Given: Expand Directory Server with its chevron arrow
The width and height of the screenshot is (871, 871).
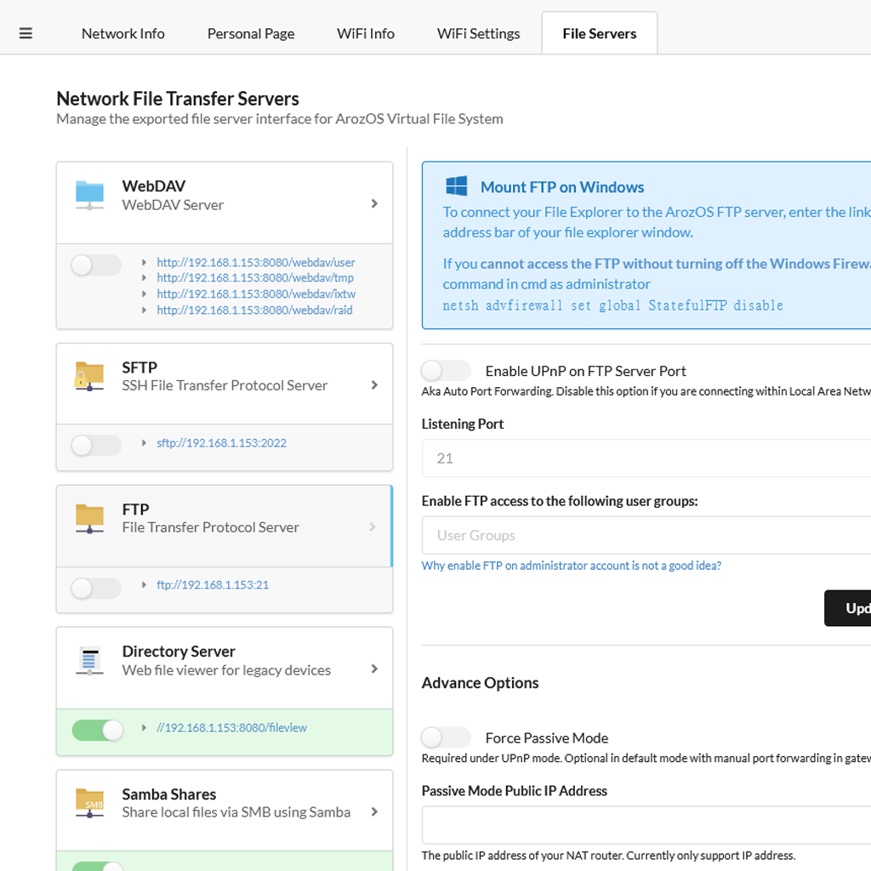Looking at the screenshot, I should pyautogui.click(x=374, y=669).
